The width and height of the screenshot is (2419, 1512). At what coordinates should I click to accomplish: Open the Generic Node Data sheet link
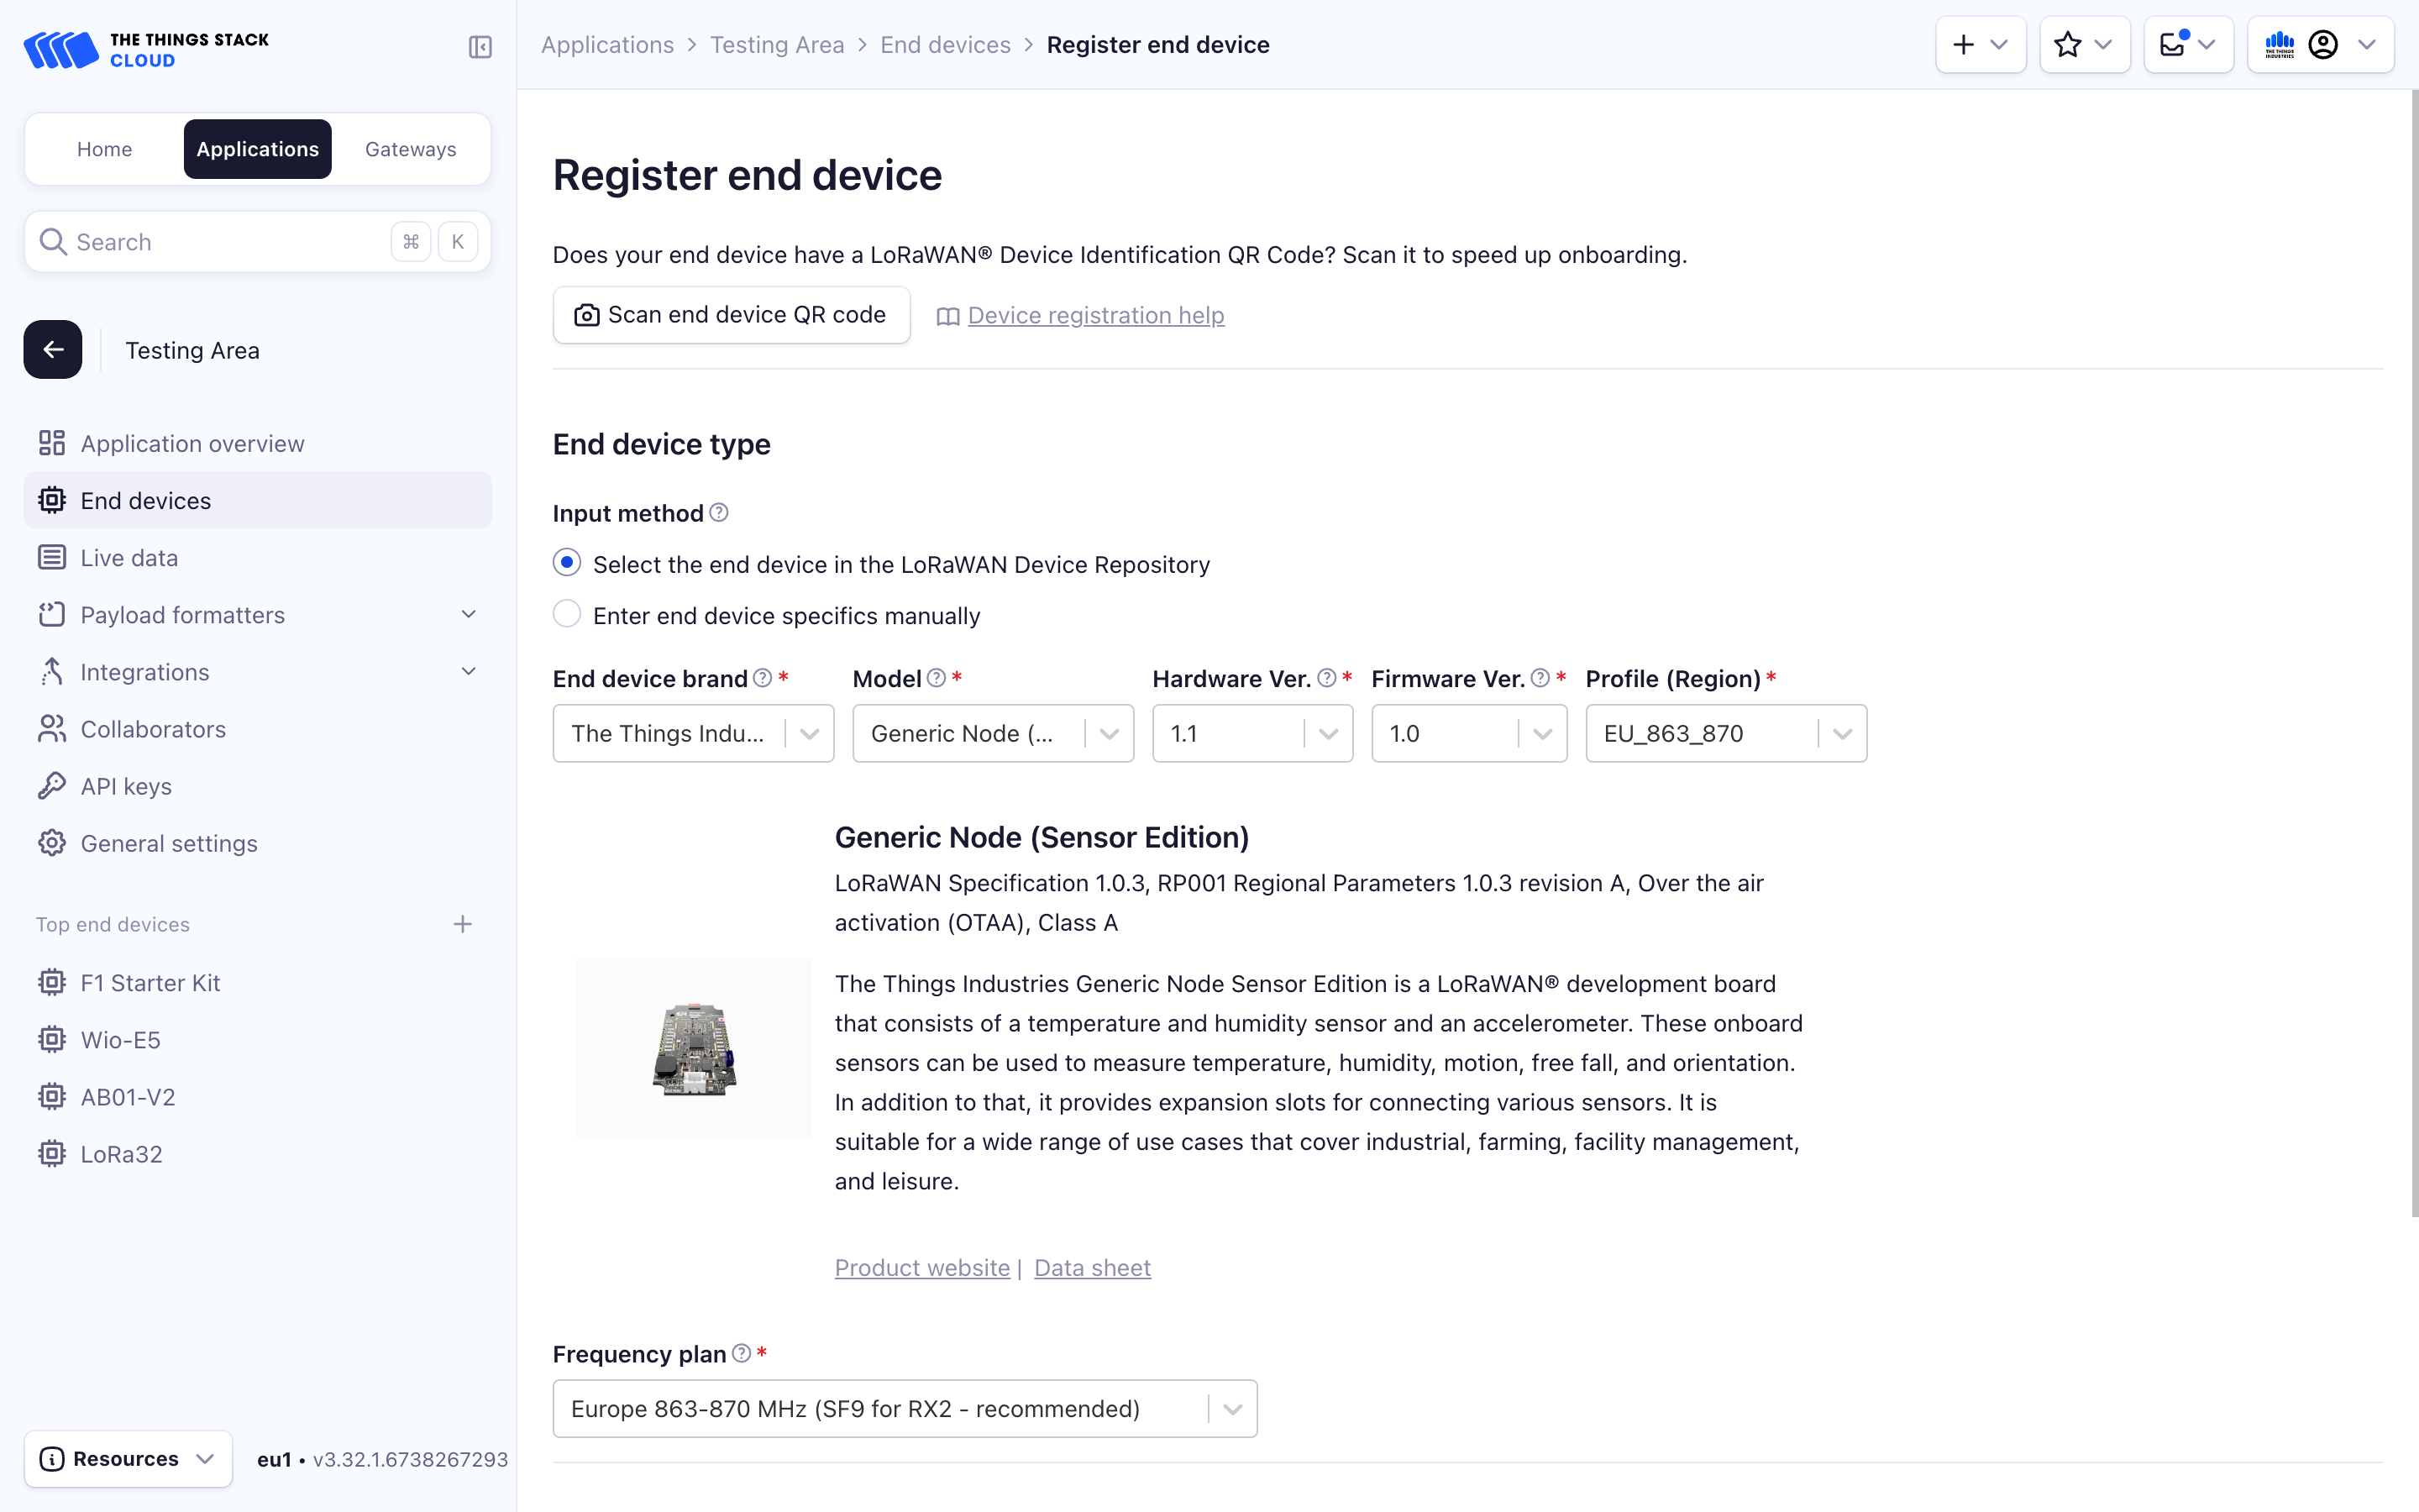point(1092,1267)
